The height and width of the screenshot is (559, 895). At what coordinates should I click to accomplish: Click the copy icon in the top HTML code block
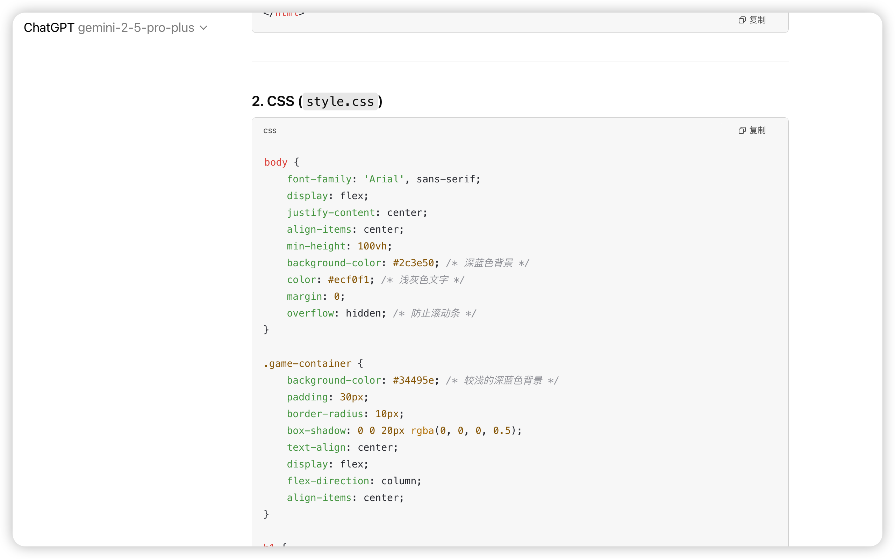(x=742, y=20)
